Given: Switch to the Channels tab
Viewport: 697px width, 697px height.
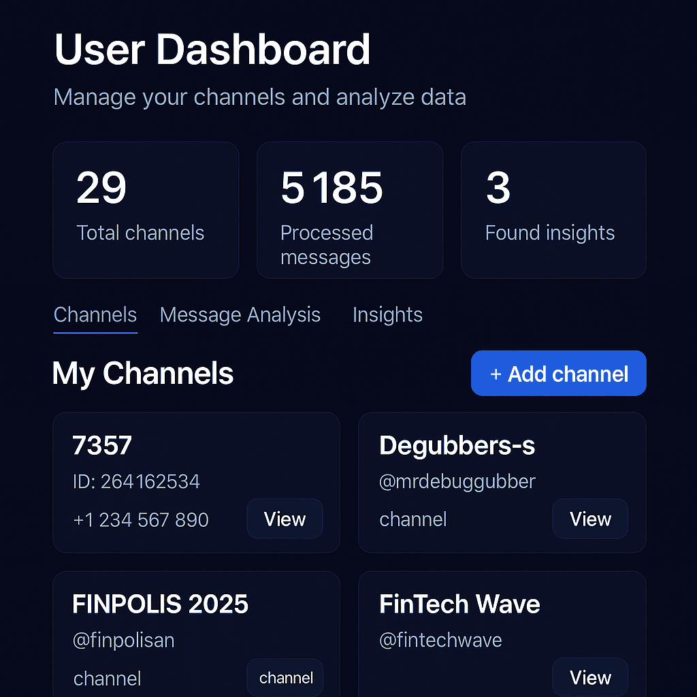Looking at the screenshot, I should (x=95, y=315).
